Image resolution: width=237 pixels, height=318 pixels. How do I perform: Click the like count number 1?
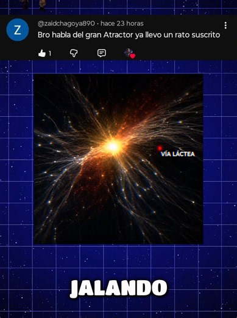pyautogui.click(x=50, y=54)
